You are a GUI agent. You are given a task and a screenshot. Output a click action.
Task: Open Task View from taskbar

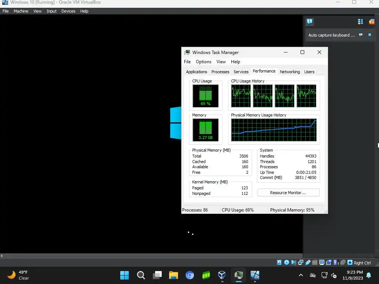tap(157, 275)
